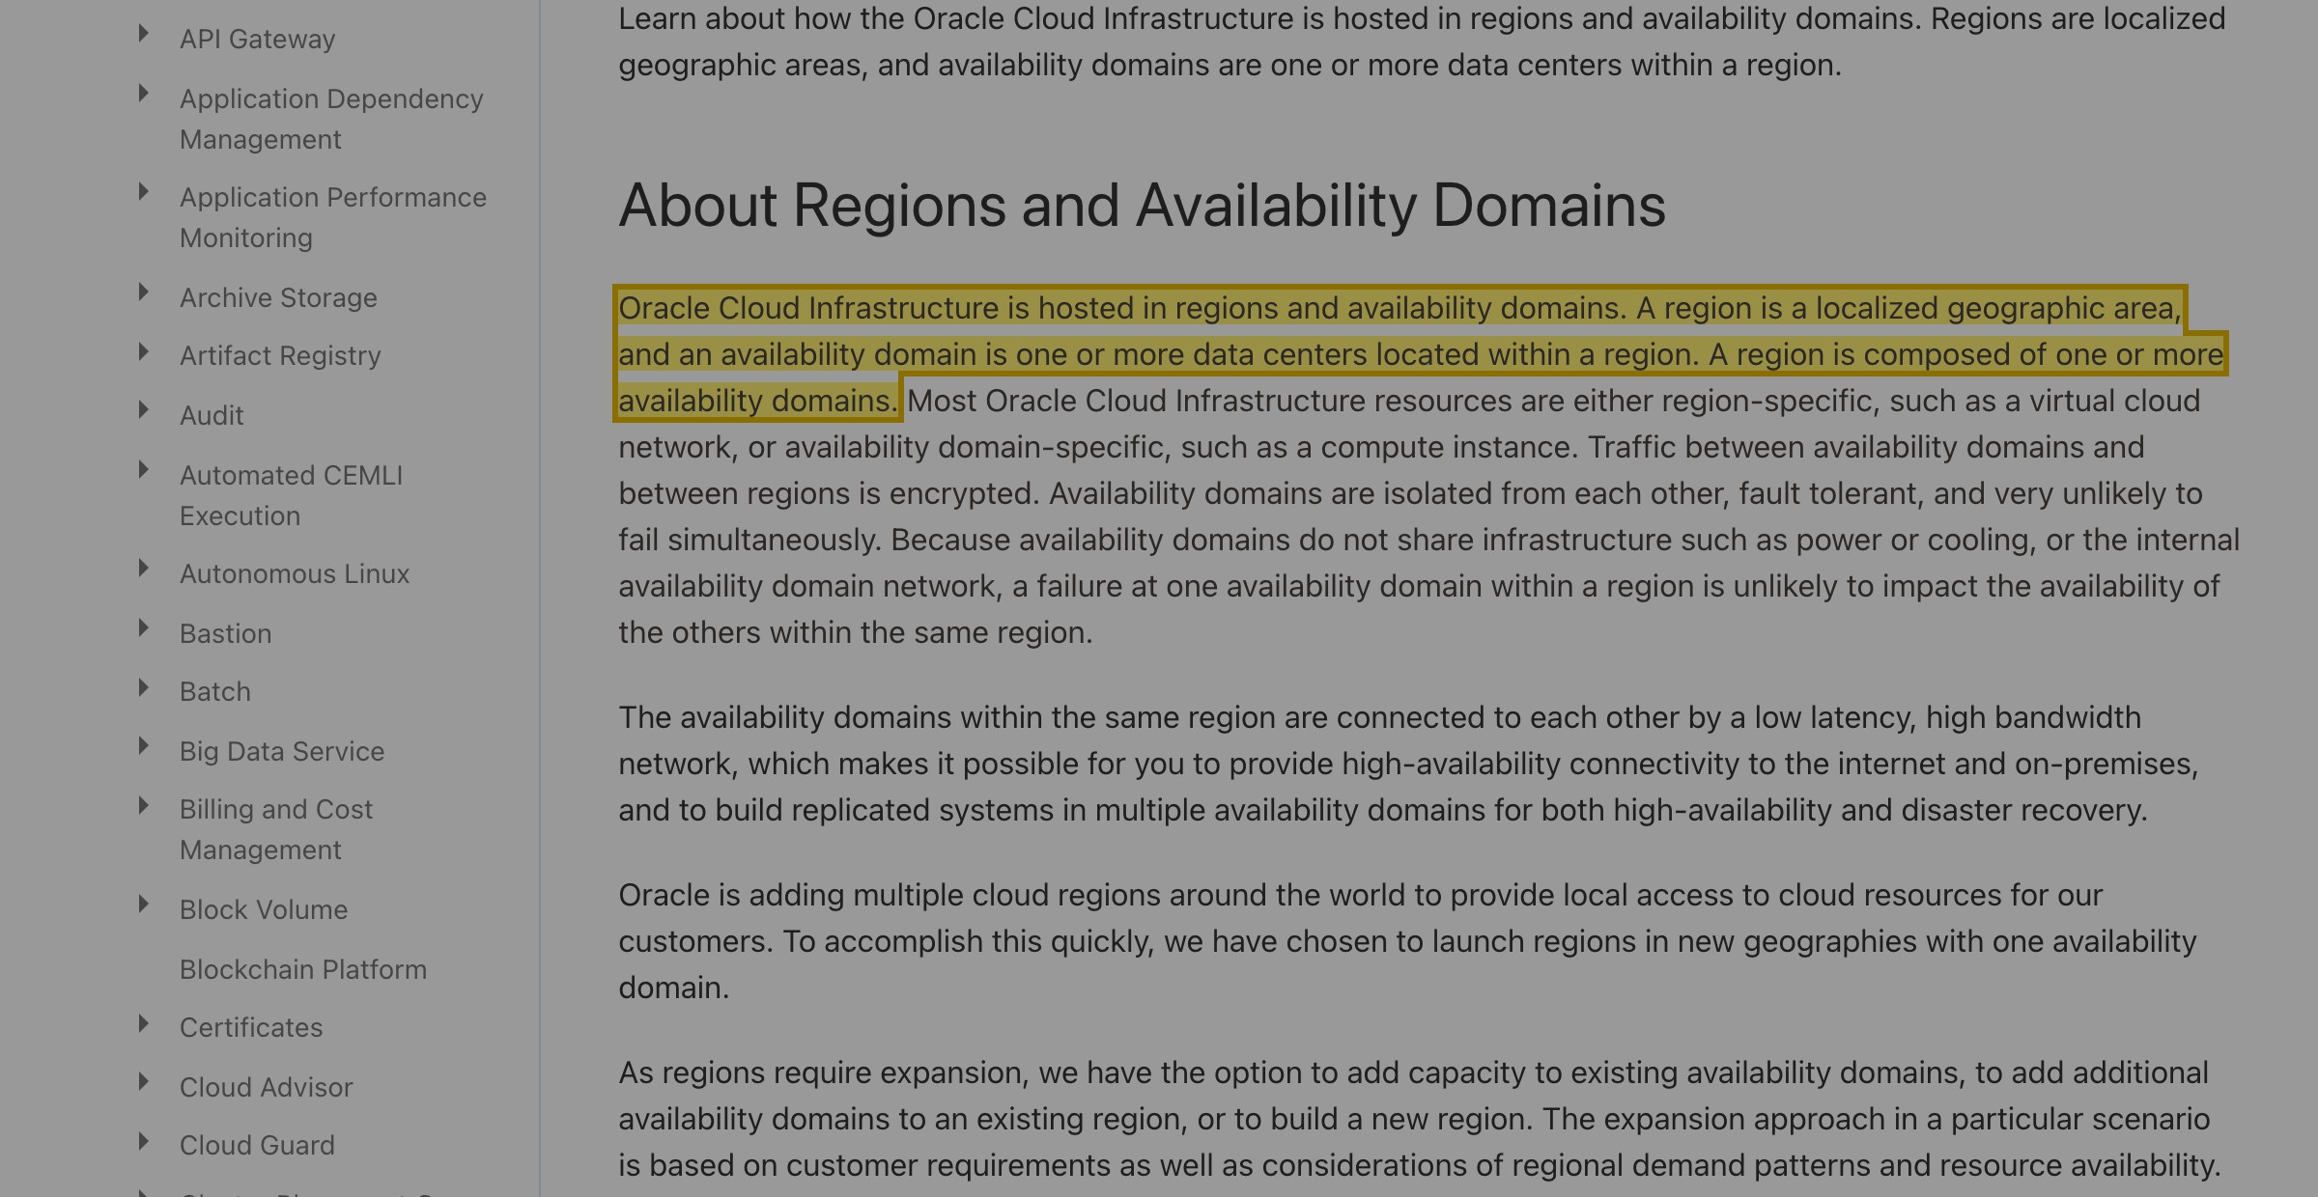Expand the Artifact Registry arrow
Viewport: 2318px width, 1197px height.
pos(144,351)
